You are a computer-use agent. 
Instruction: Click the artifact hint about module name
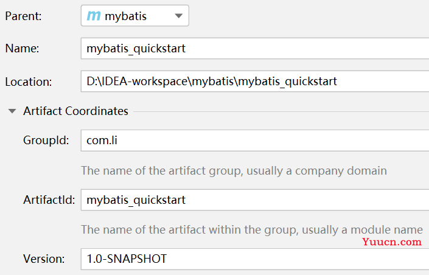[x=252, y=230]
